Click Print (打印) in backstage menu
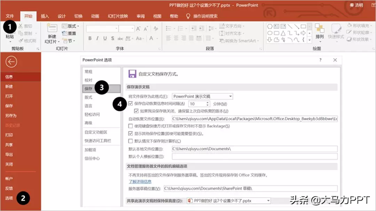 (9, 135)
